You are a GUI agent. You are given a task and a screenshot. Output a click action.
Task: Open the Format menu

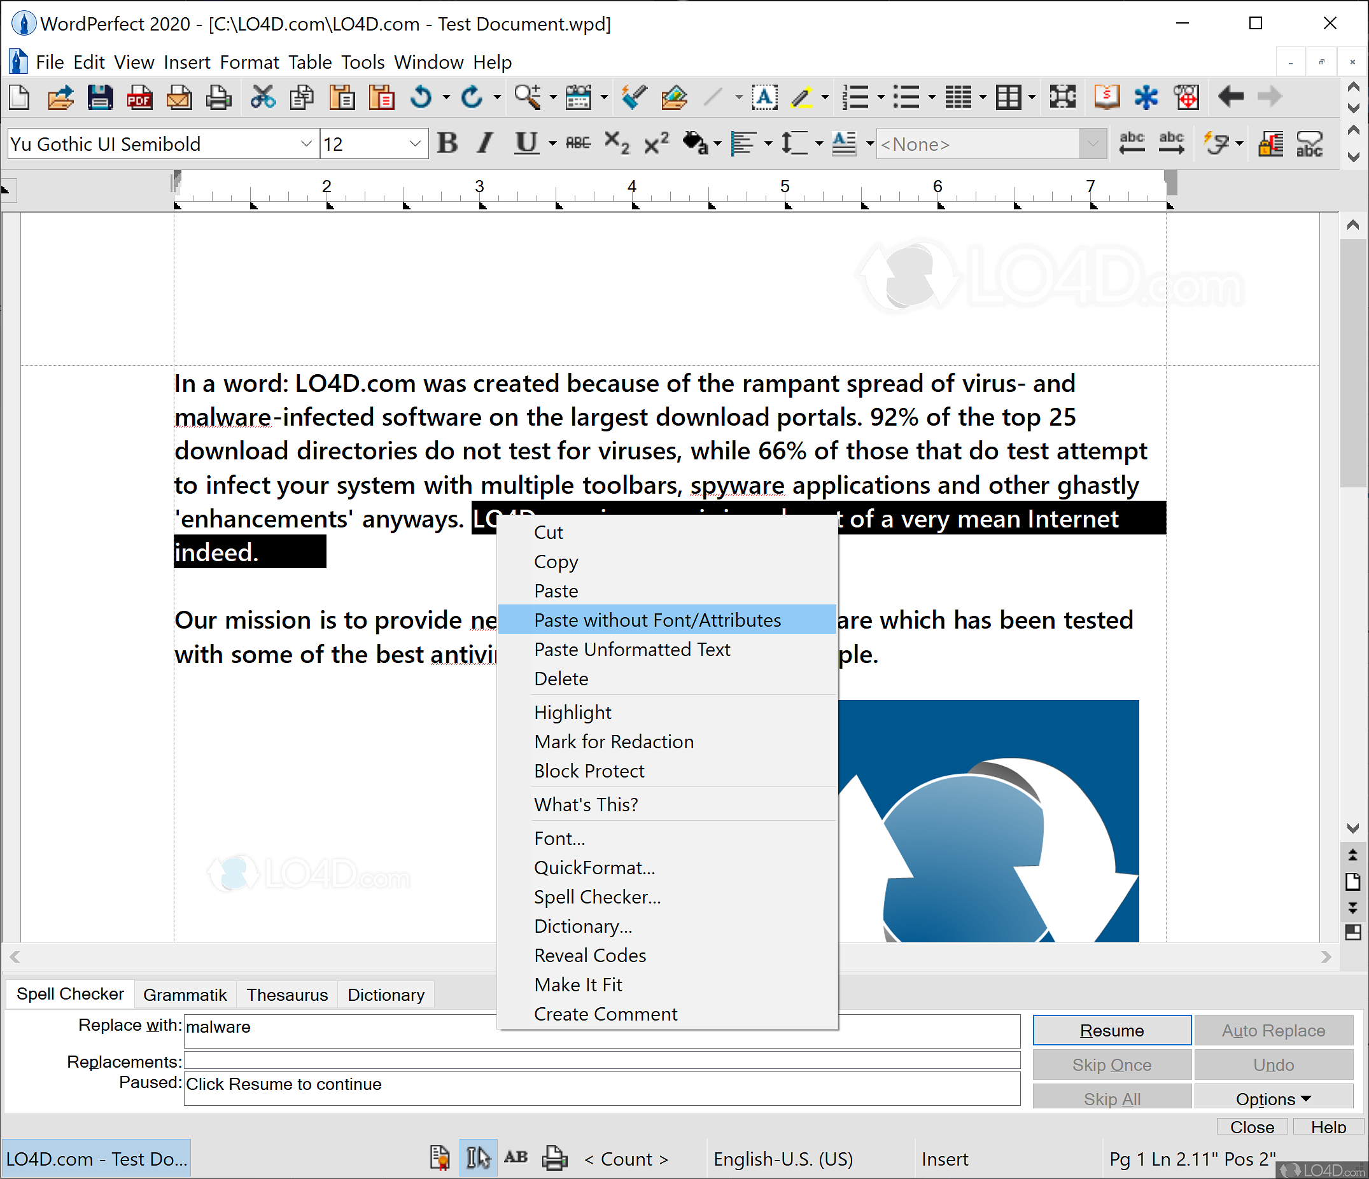pyautogui.click(x=249, y=62)
